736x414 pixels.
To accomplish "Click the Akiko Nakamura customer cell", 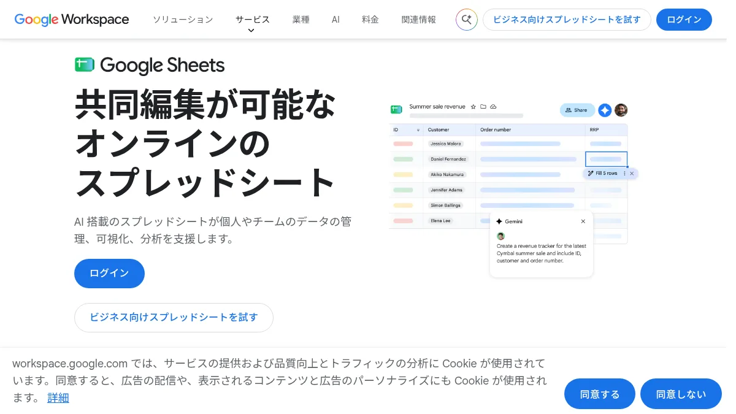I will 448,174.
